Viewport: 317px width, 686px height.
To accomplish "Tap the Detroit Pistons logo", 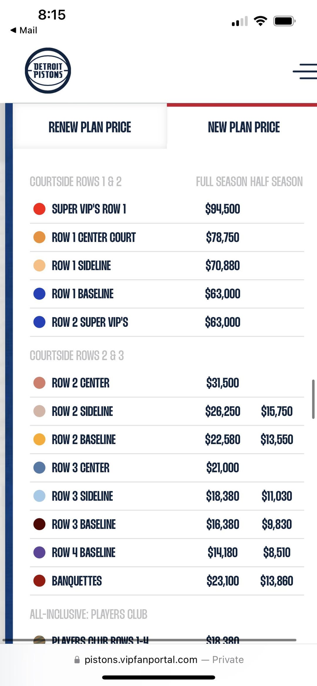I will coord(48,71).
